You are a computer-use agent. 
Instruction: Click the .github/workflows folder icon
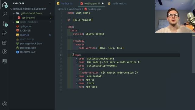pyautogui.click(x=18, y=13)
